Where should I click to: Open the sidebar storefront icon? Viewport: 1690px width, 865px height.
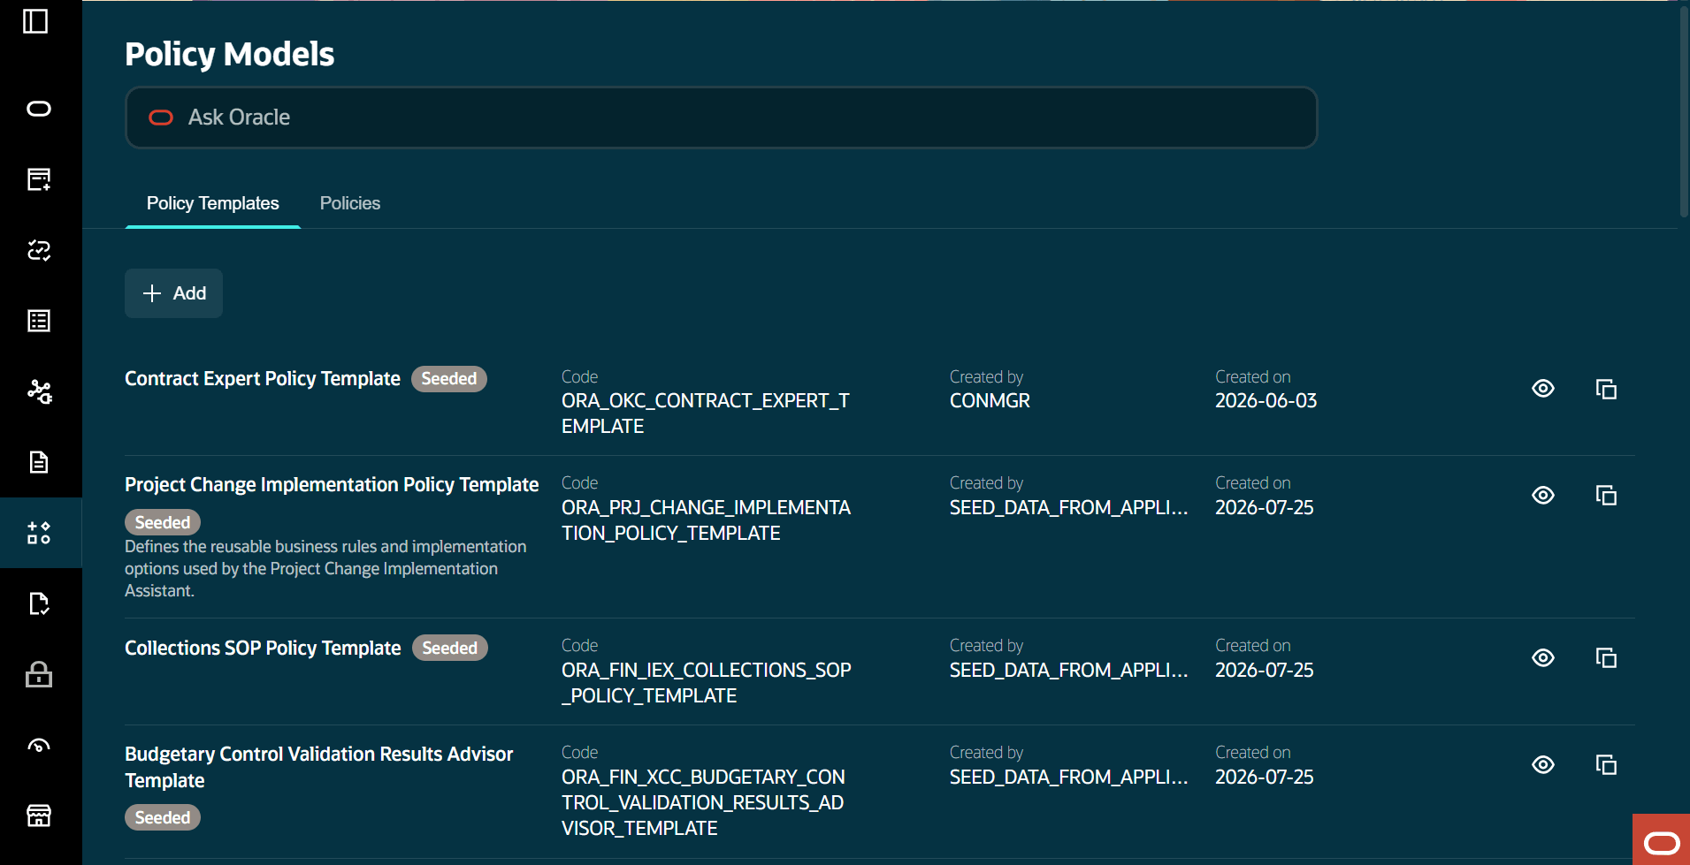(39, 816)
